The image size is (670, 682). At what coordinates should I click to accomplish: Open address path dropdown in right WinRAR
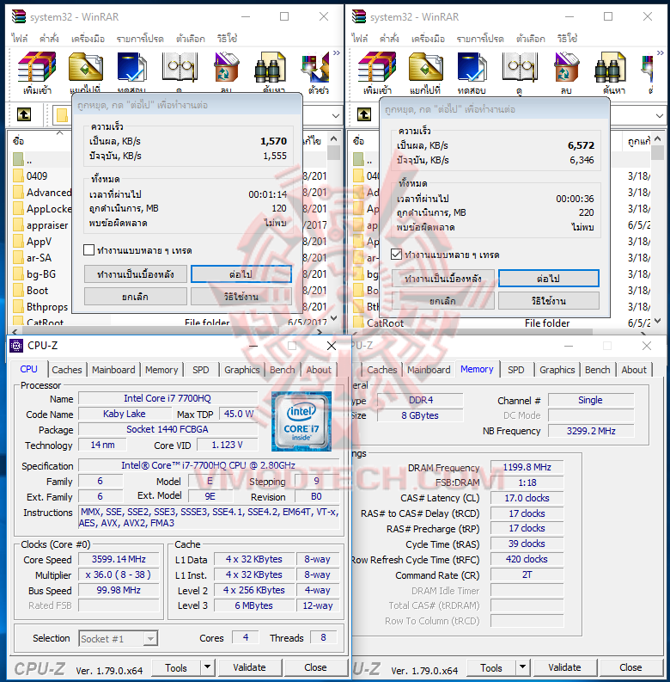point(660,116)
